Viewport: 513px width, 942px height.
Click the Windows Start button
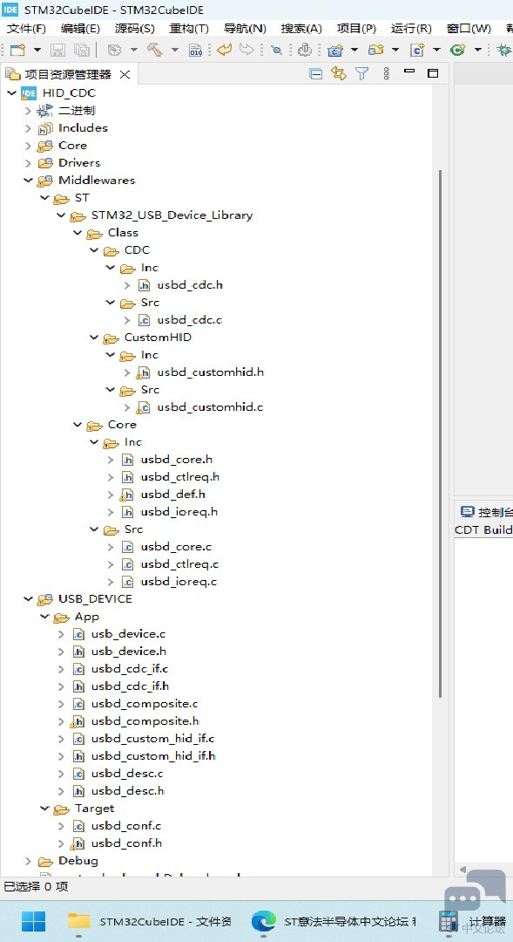coord(33,921)
